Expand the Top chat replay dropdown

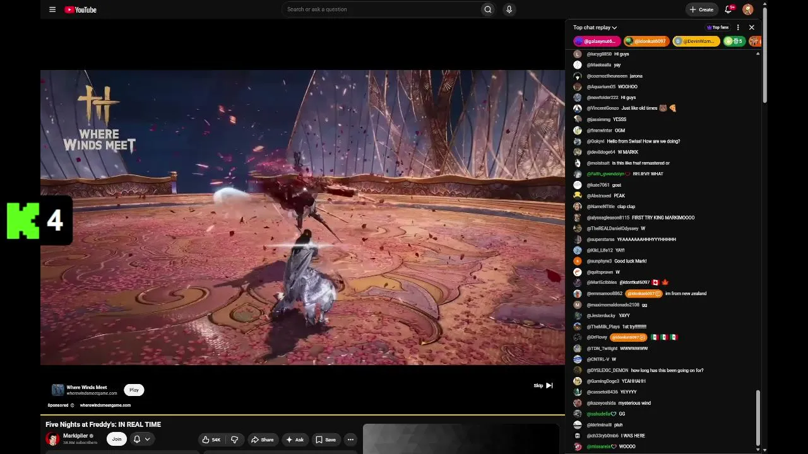coord(595,28)
